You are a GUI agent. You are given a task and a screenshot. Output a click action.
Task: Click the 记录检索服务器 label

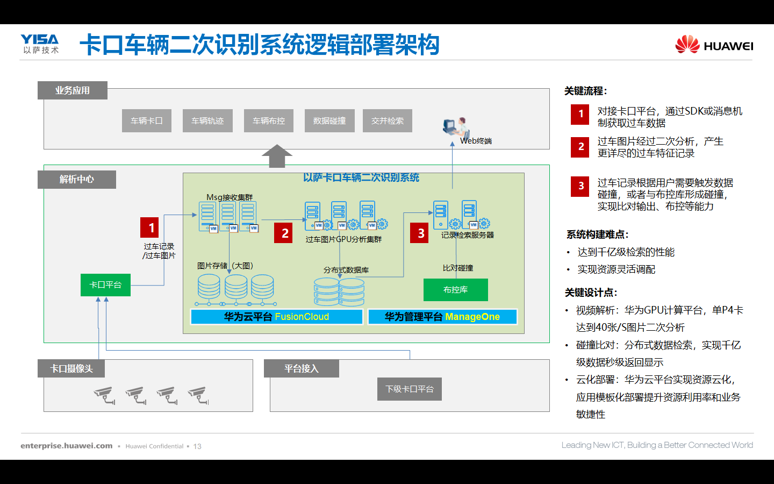tap(467, 235)
